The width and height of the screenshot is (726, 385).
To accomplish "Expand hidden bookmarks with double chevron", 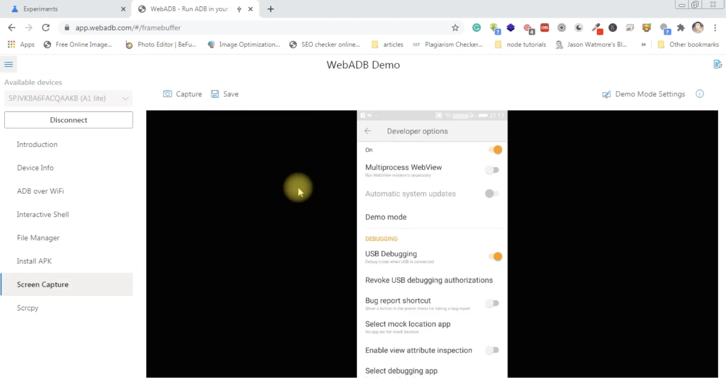I will (x=643, y=45).
